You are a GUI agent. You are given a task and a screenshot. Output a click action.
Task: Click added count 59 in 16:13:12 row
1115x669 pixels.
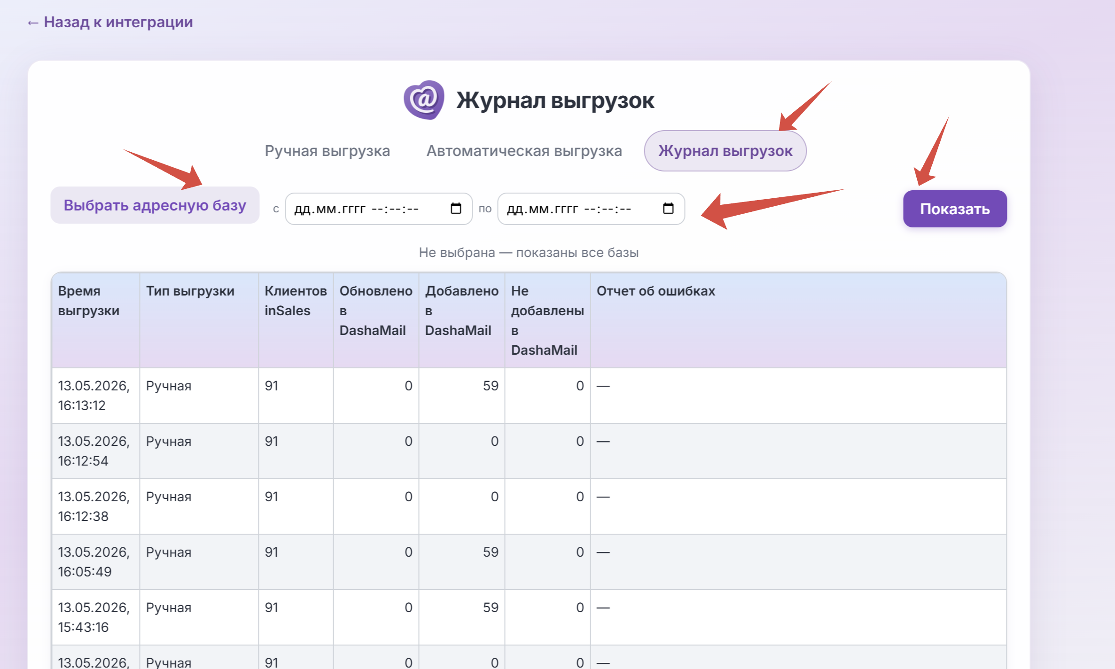(x=491, y=386)
